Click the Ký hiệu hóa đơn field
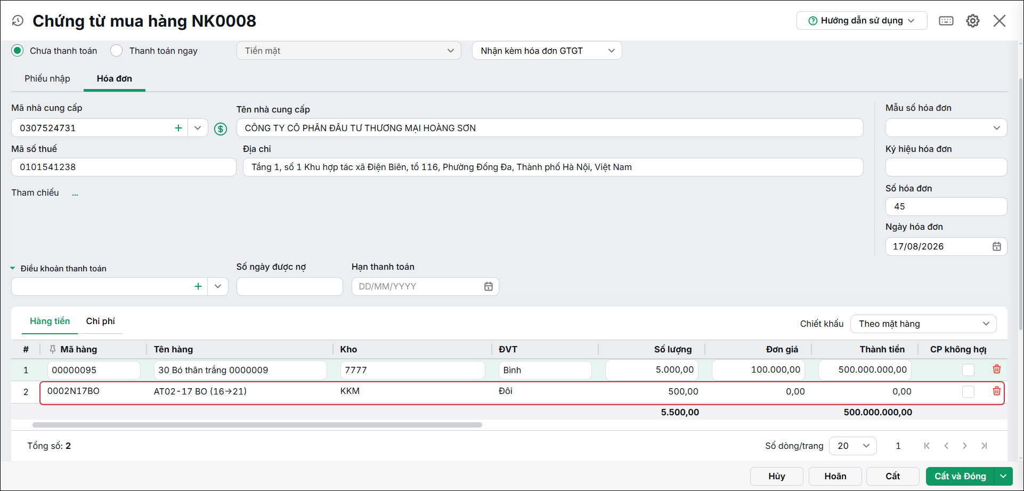 (x=946, y=167)
